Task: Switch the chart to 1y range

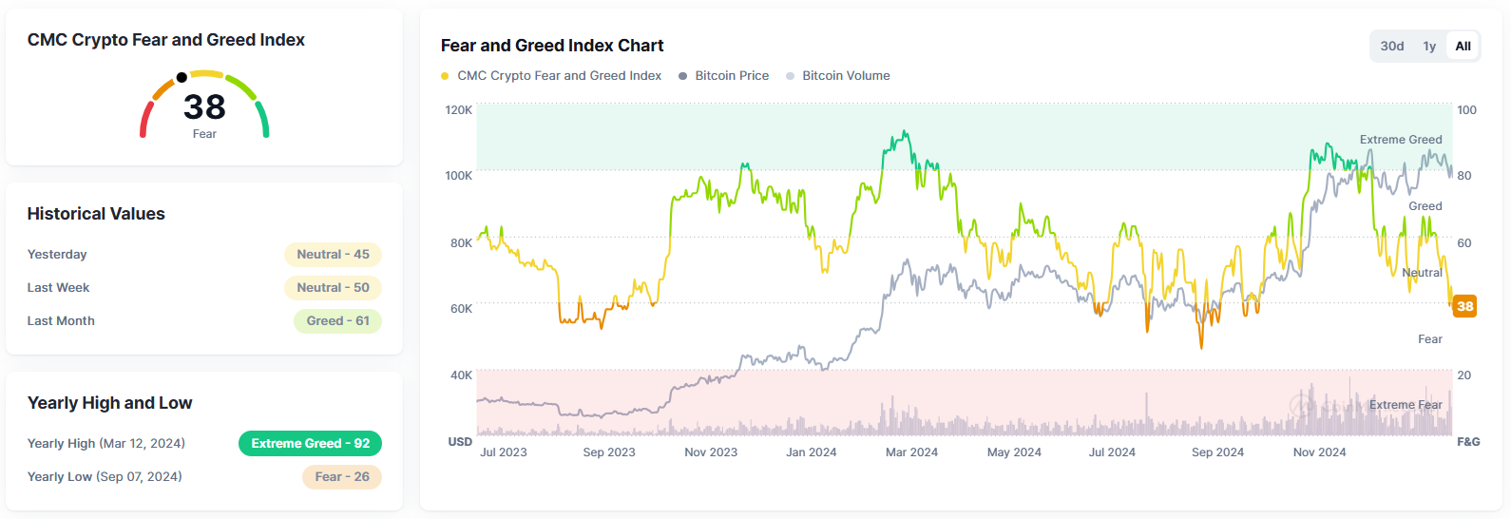Action: [1428, 46]
